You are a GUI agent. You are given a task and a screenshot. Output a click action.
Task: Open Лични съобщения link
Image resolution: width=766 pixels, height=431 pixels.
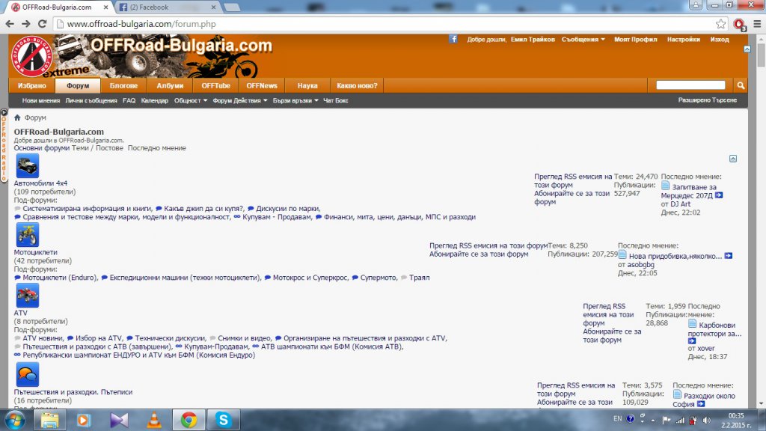click(91, 100)
